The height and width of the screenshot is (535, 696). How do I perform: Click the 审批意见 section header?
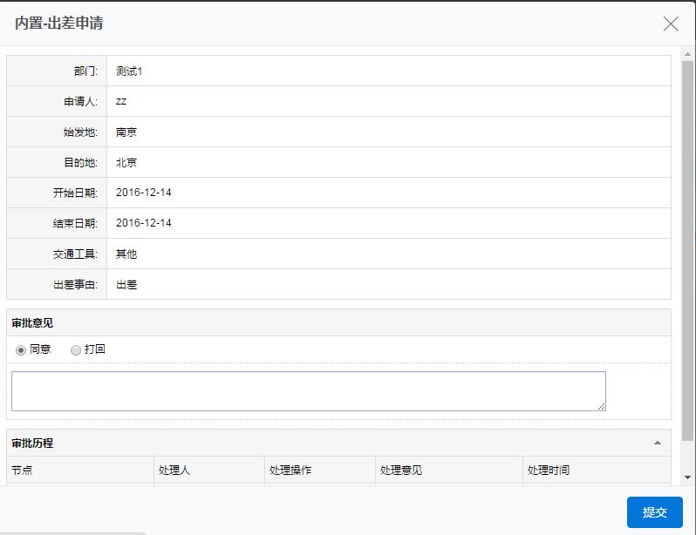click(32, 323)
